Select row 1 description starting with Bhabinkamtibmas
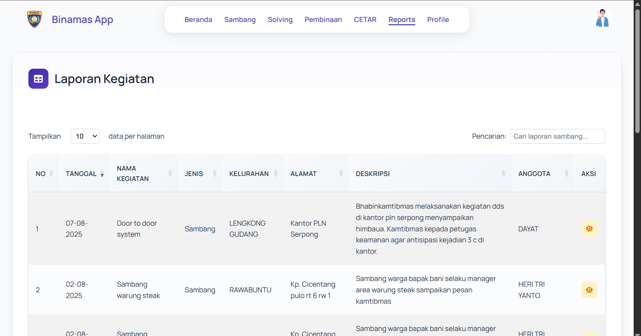641x336 pixels. [430, 229]
